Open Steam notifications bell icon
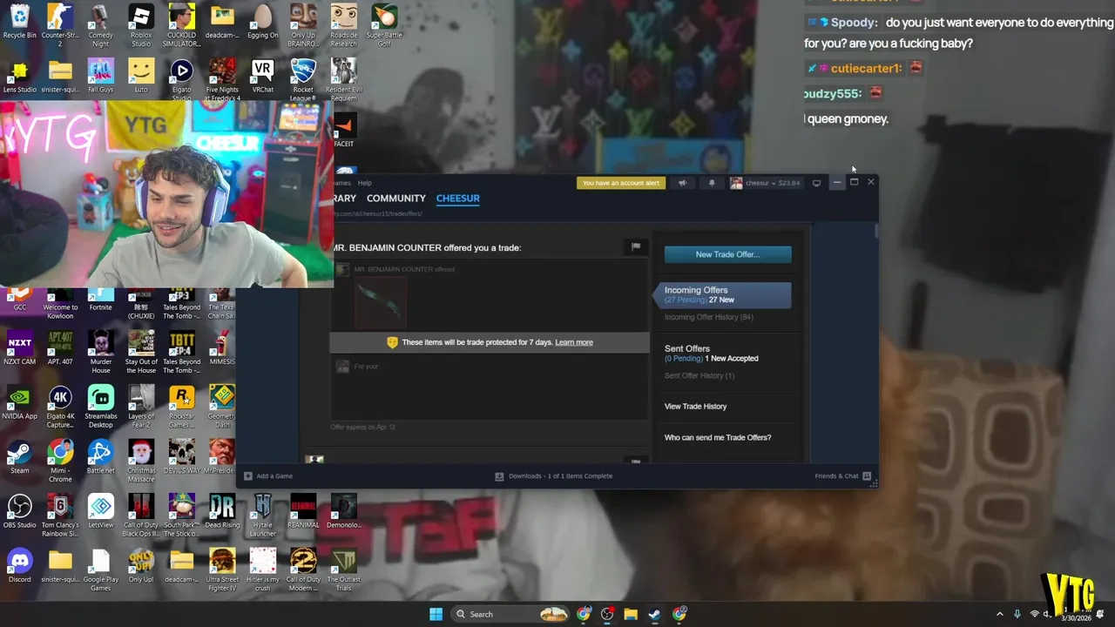1115x627 pixels. coord(711,183)
